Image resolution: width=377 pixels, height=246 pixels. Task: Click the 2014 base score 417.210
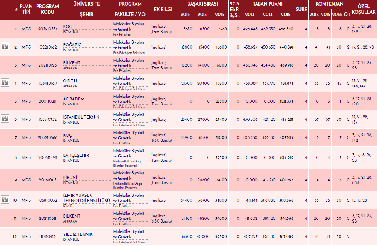268,180
